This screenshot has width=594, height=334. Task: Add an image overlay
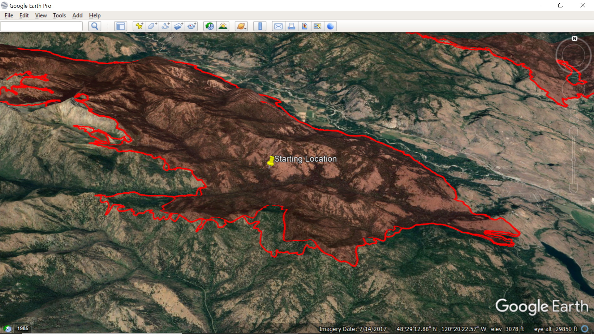tap(179, 26)
